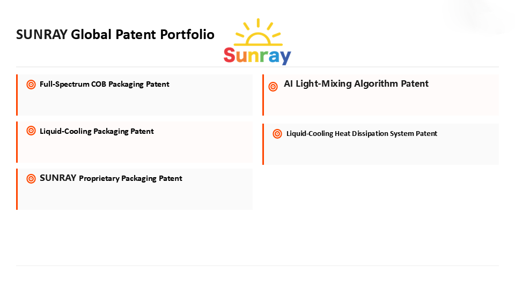Click the Full-Spectrum COB Packaging Patent text
This screenshot has height=289, width=515.
105,84
